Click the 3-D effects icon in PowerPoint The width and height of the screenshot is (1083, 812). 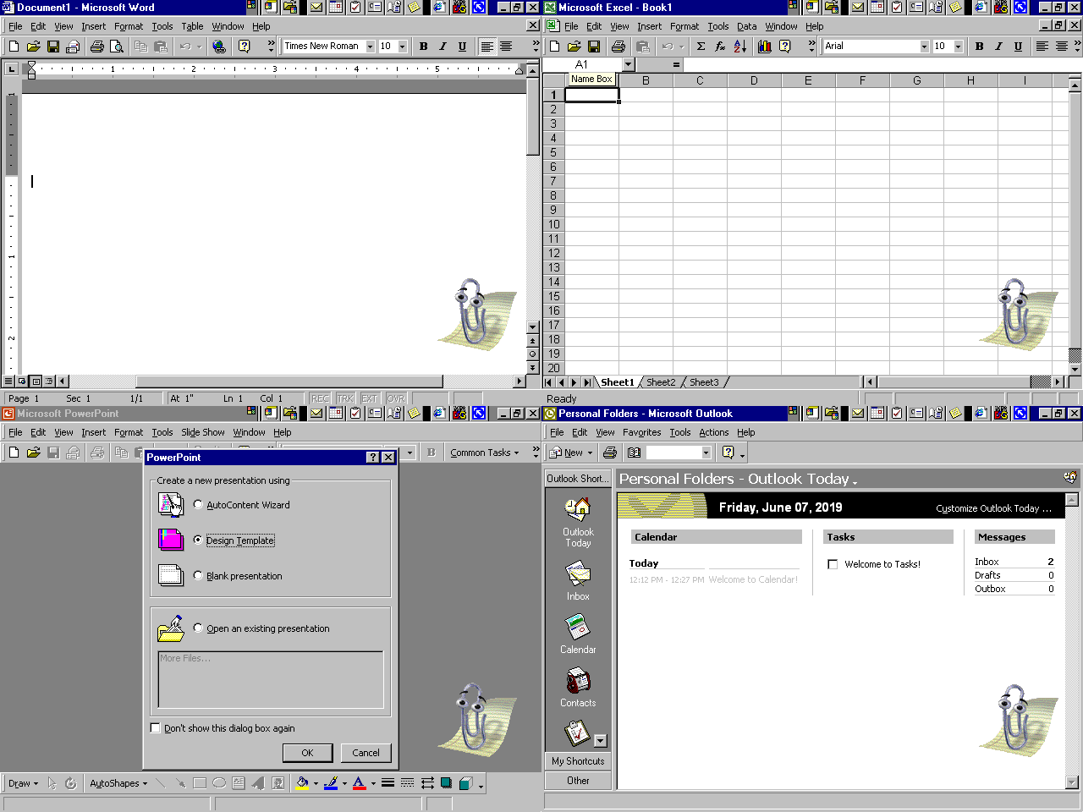(x=465, y=783)
